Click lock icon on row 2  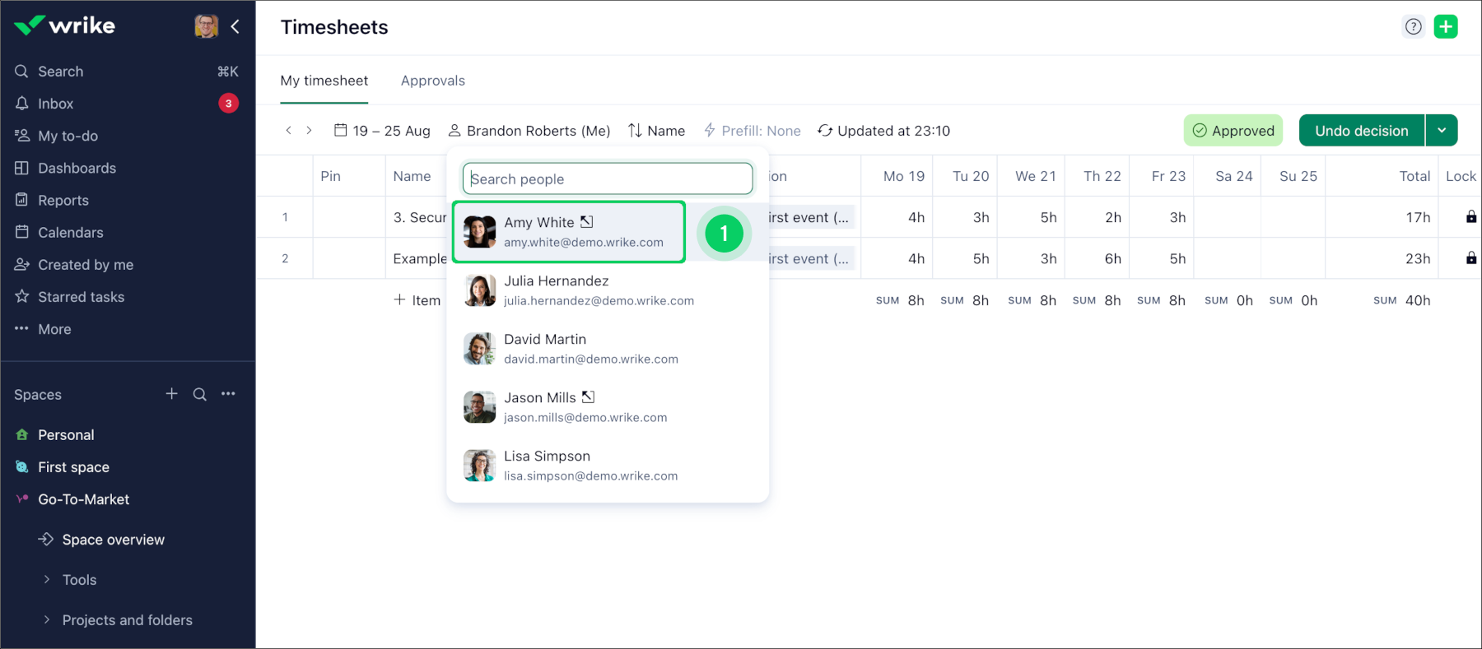pyautogui.click(x=1470, y=258)
